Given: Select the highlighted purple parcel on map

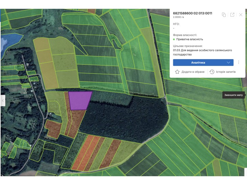Looking at the screenshot, I should coord(80,100).
